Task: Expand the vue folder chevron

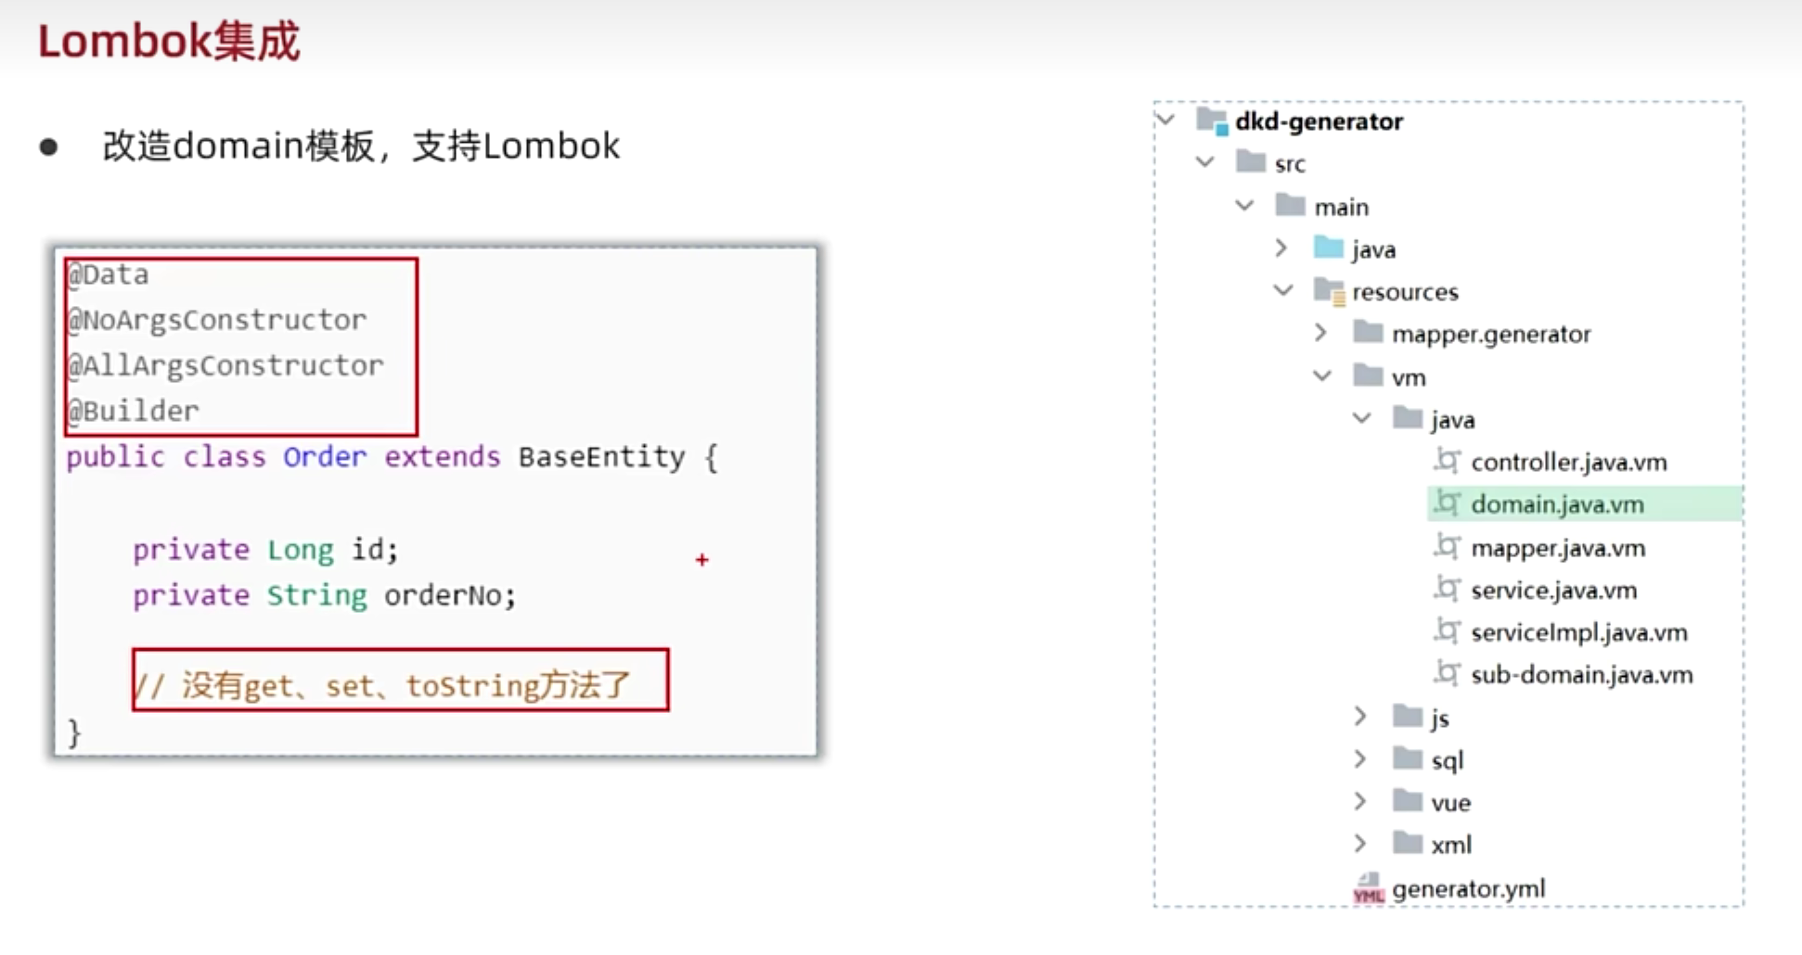Action: pos(1360,801)
